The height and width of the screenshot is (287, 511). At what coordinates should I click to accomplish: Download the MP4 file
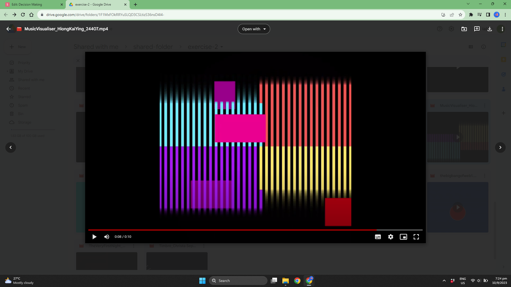click(x=489, y=29)
